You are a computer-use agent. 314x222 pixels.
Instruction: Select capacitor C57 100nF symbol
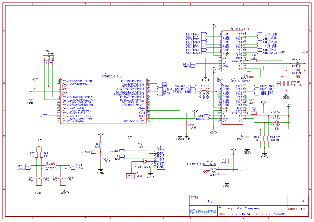coord(187,125)
